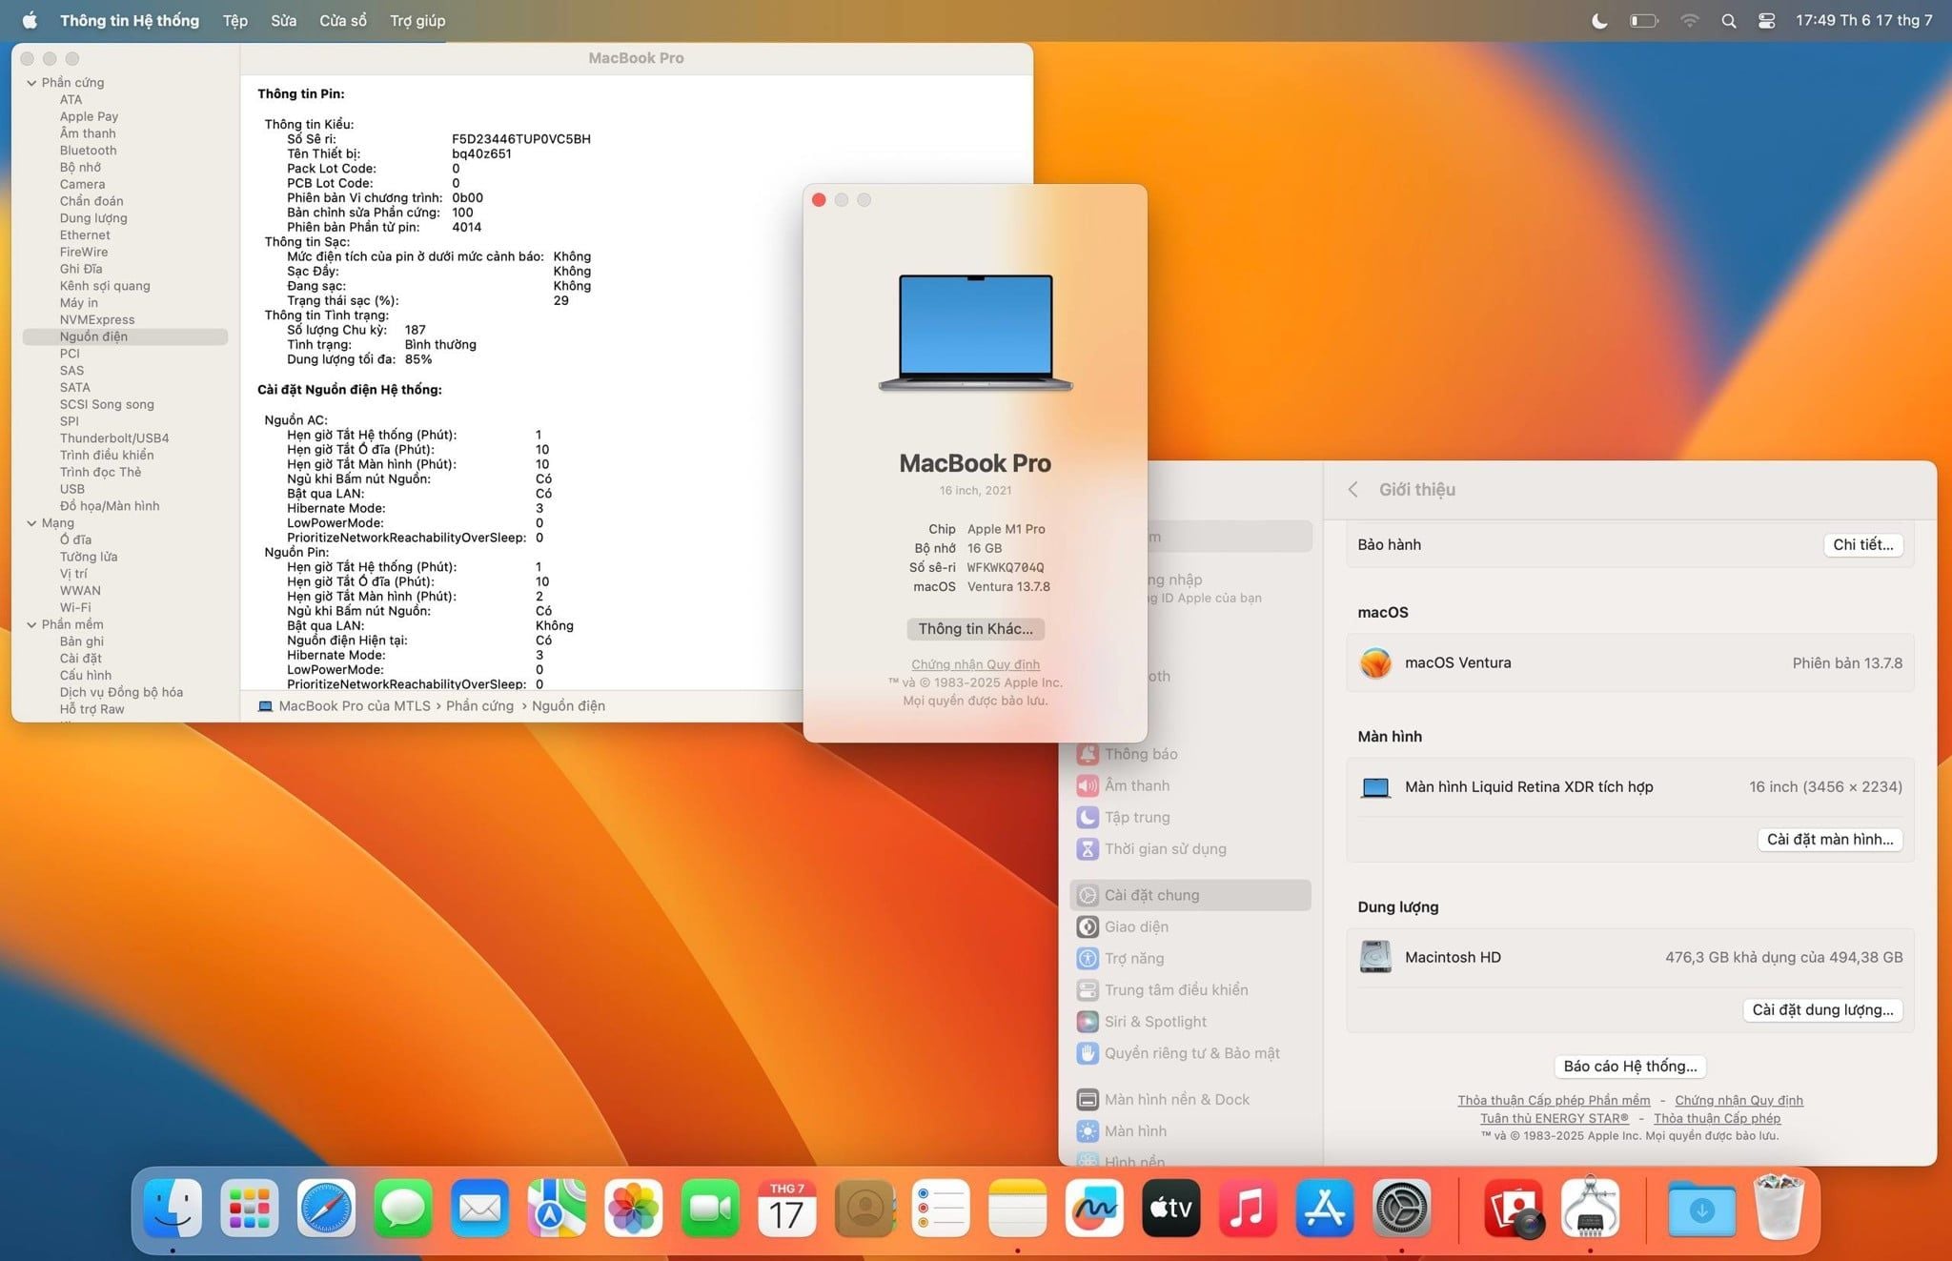Show date and time notification panel
This screenshot has height=1261, width=1952.
click(1863, 20)
